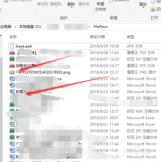Click the APK 文件 type cell
Viewport: 161px width, 162px height.
135,46
